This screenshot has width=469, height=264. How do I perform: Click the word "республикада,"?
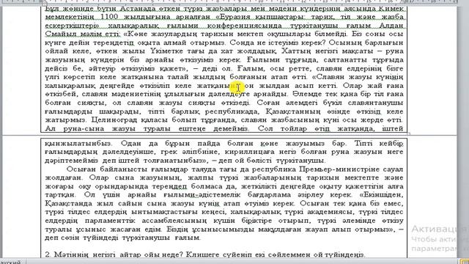pos(232,111)
